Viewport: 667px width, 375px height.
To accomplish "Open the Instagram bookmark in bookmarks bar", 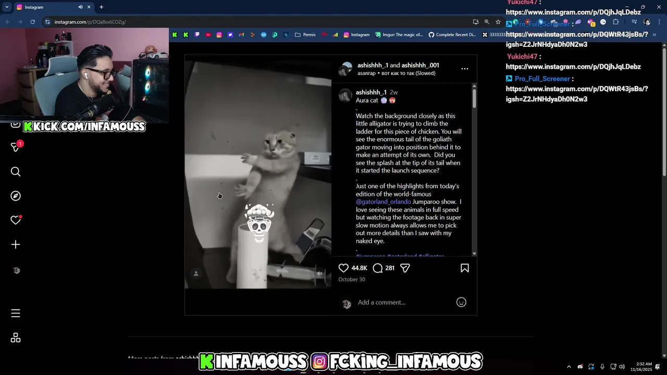I will pos(356,35).
